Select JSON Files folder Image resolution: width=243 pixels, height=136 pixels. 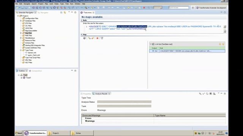[x=29, y=28]
